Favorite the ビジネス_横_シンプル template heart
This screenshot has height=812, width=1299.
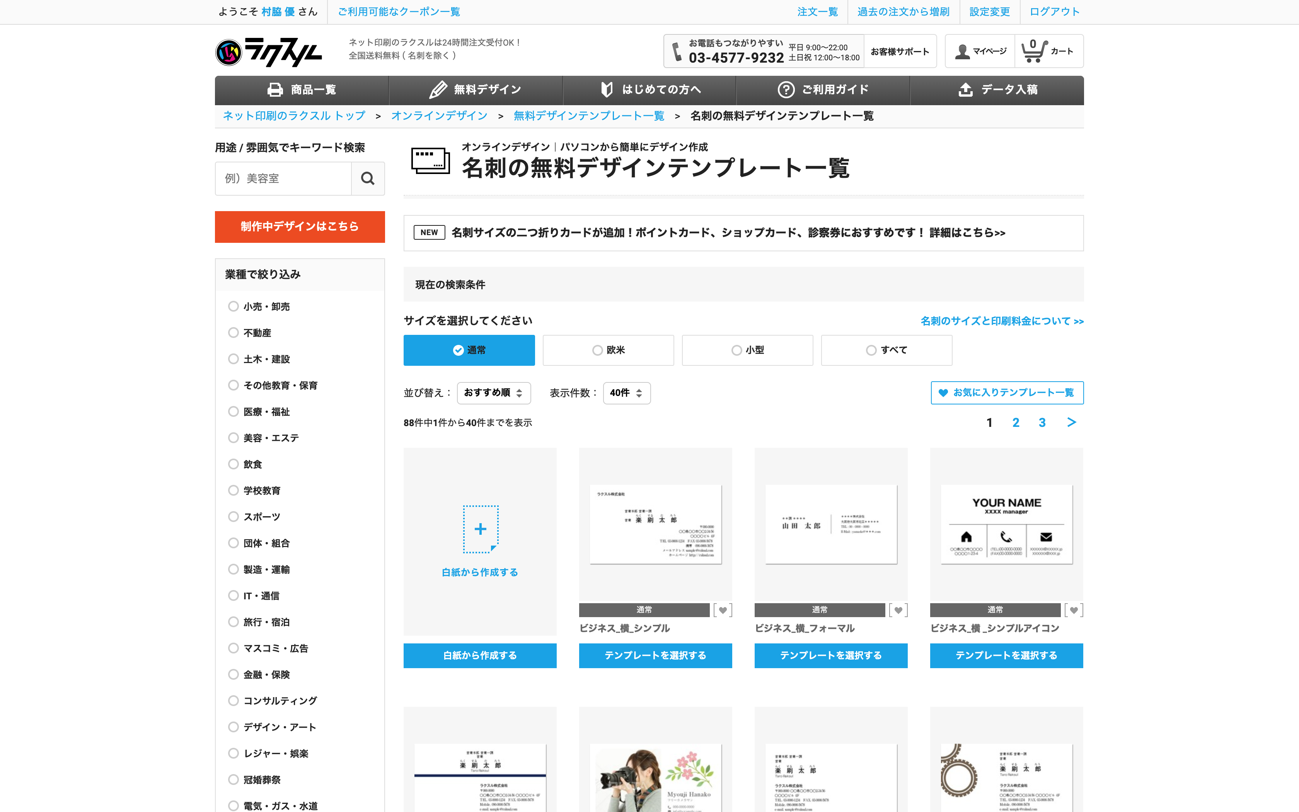pyautogui.click(x=723, y=610)
